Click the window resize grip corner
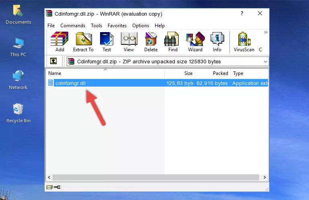This screenshot has height=200, width=309. point(267,190)
